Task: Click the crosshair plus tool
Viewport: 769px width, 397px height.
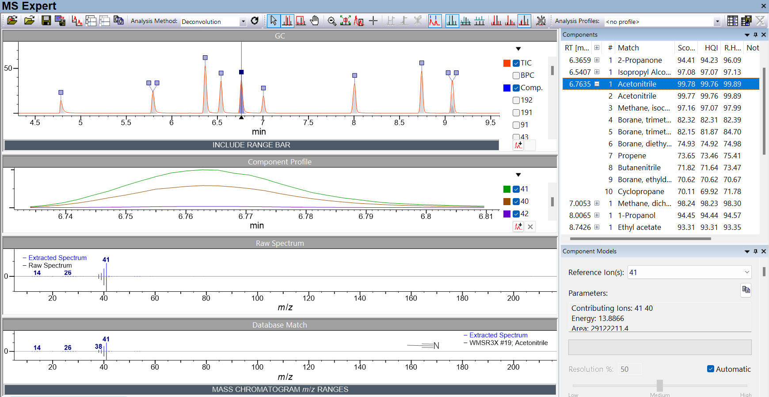Action: (373, 21)
